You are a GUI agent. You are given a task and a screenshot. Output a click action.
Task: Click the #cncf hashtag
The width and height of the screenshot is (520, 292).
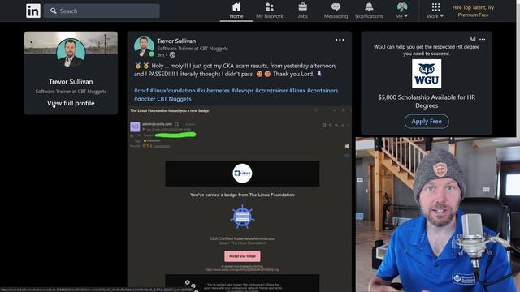[141, 90]
